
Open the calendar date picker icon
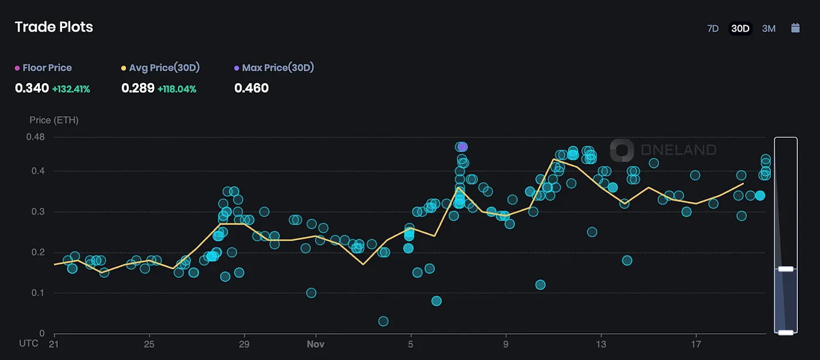(795, 28)
